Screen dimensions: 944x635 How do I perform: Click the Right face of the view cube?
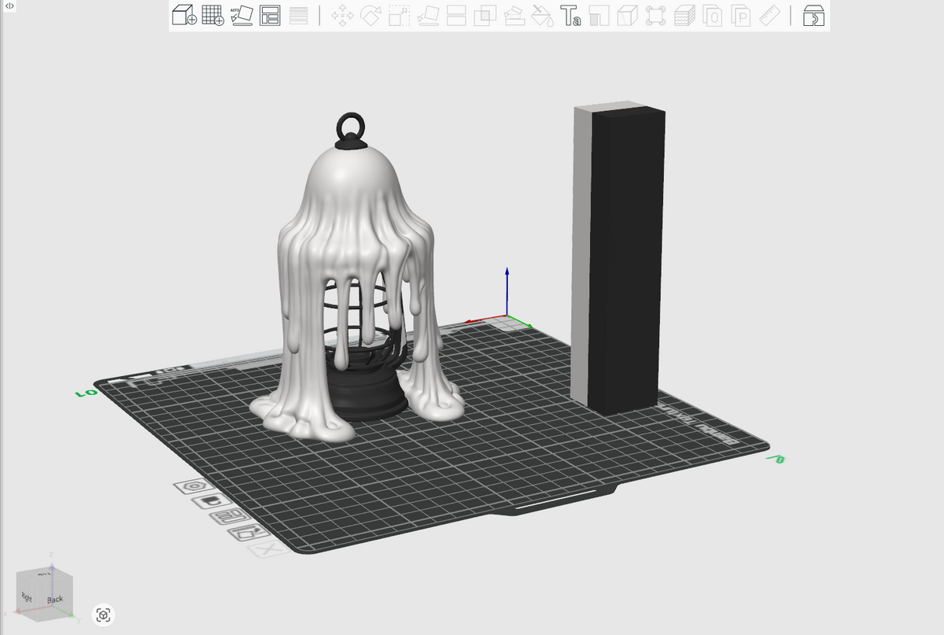[27, 596]
